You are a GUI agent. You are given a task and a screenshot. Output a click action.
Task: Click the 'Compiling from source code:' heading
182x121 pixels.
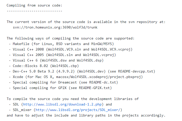click(x=35, y=5)
